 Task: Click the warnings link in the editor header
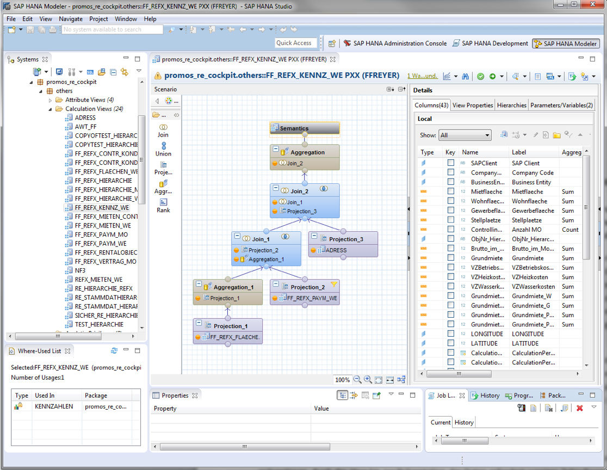pos(423,76)
